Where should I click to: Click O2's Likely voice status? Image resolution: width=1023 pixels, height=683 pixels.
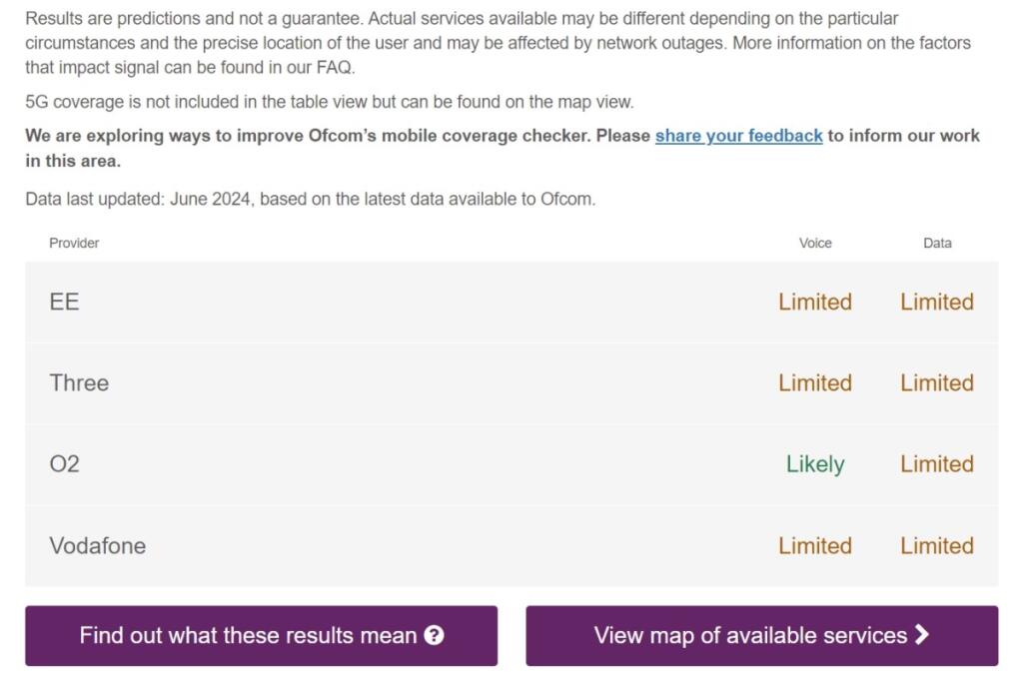[815, 463]
